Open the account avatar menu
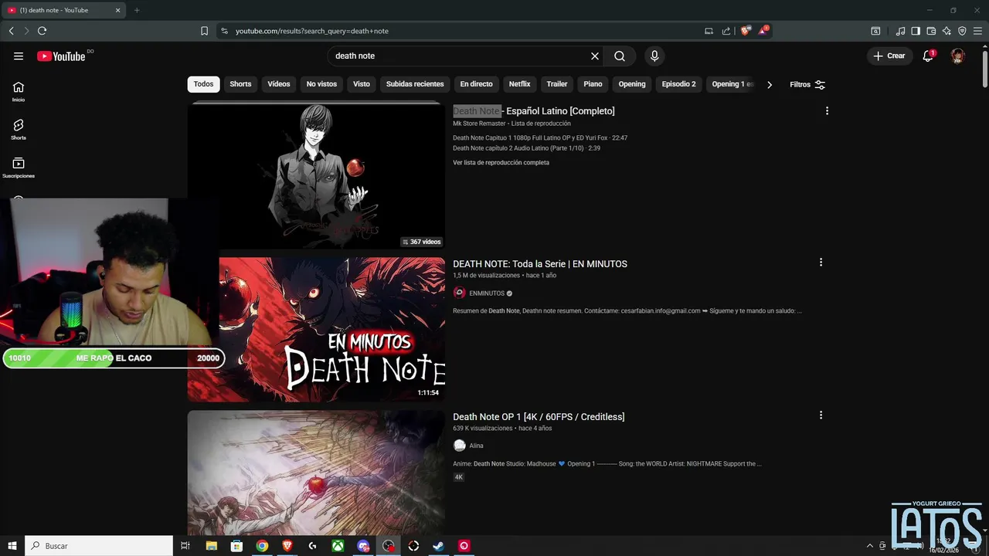 point(957,56)
